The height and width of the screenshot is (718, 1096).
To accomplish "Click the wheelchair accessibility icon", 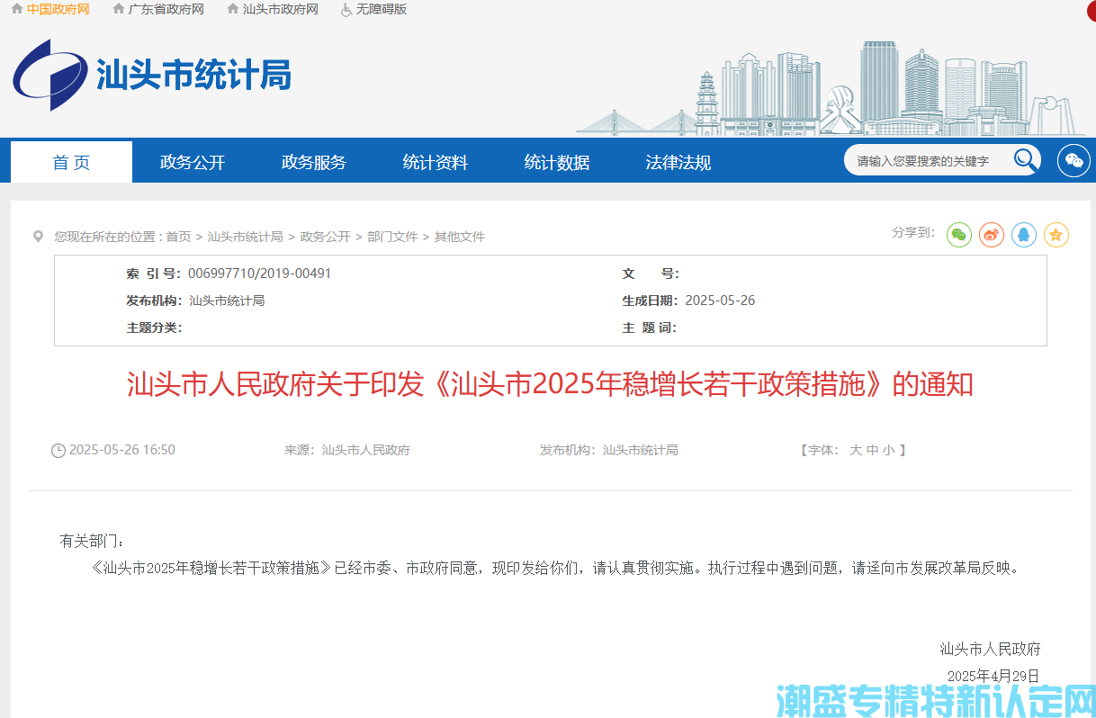I will (346, 9).
